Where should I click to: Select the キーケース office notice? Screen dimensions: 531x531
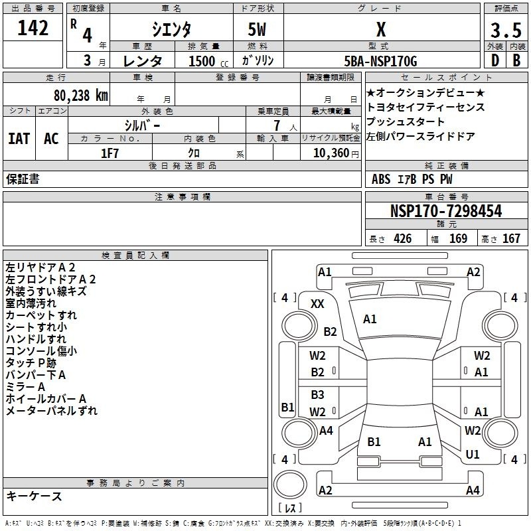34,496
